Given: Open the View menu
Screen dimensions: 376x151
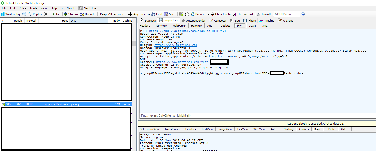Looking at the screenshot, I should tap(44, 8).
